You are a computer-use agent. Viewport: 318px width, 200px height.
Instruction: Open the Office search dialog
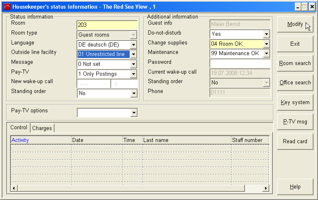click(295, 83)
